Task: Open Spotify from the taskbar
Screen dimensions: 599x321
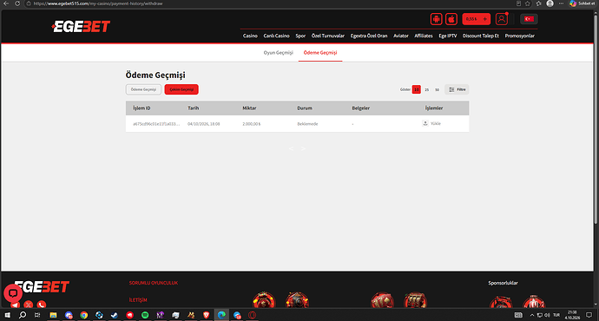Action: click(x=145, y=315)
